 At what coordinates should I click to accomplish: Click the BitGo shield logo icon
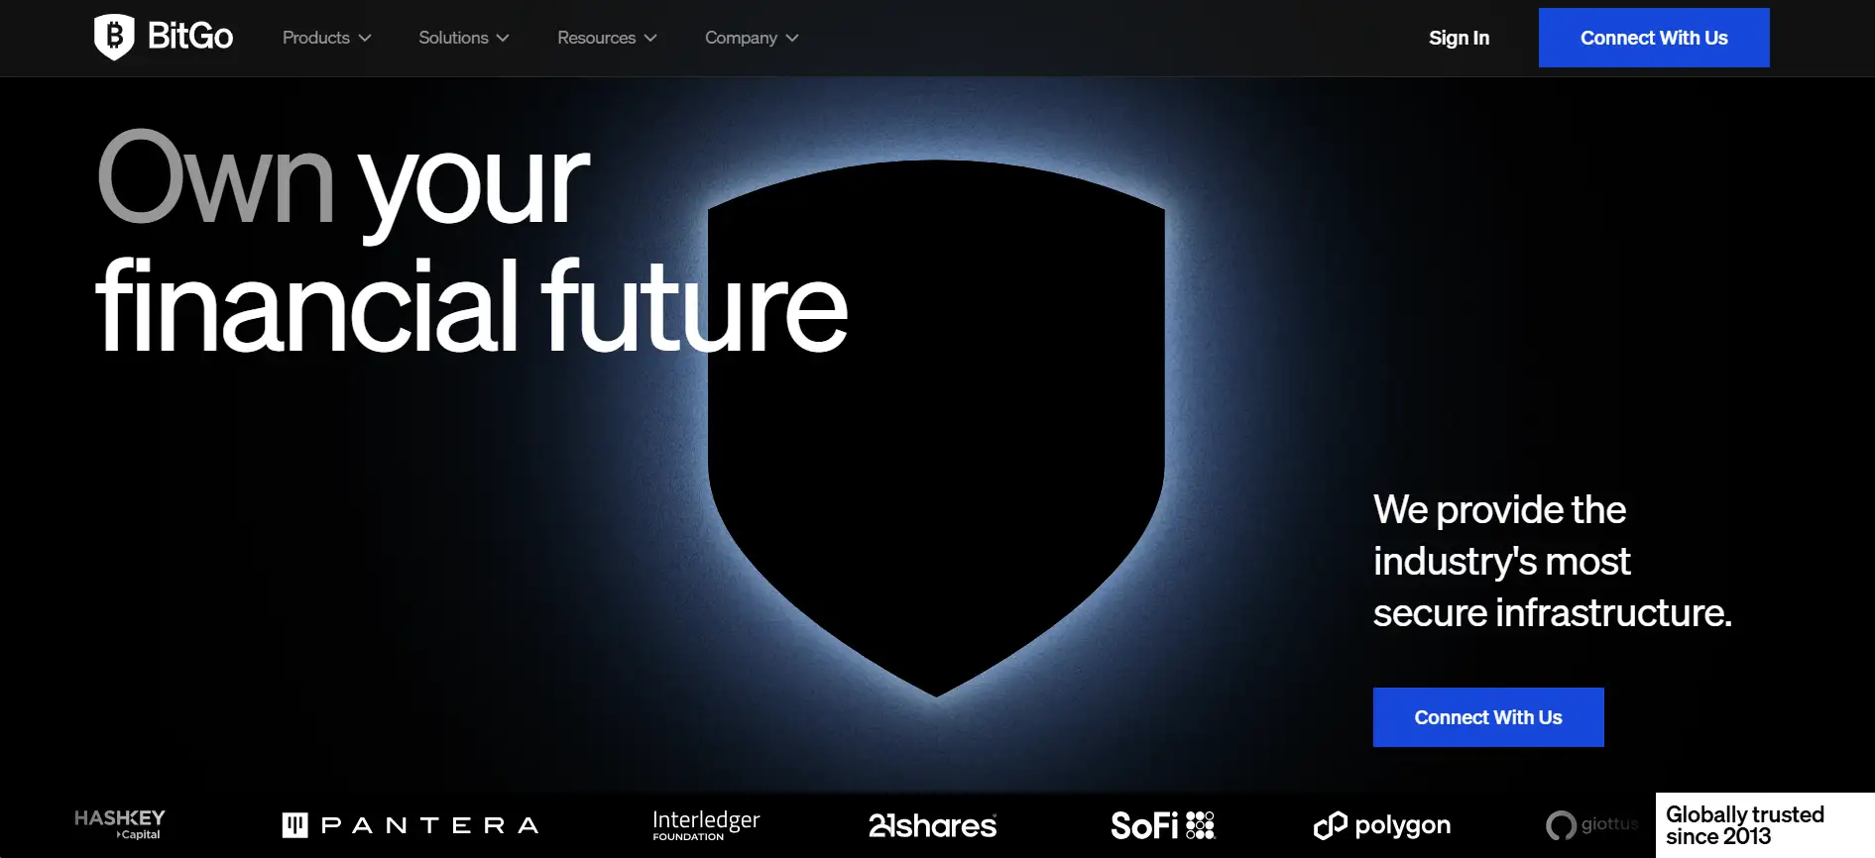click(114, 38)
